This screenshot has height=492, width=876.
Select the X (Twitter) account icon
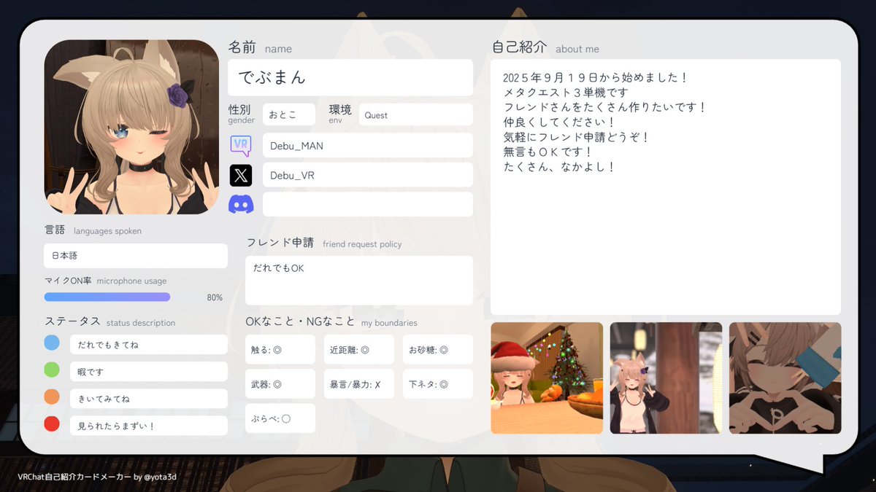240,174
